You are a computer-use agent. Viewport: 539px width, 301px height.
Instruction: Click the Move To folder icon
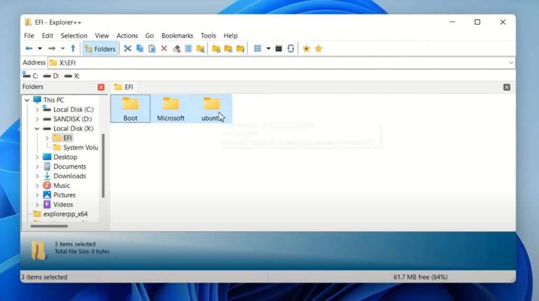tap(241, 49)
